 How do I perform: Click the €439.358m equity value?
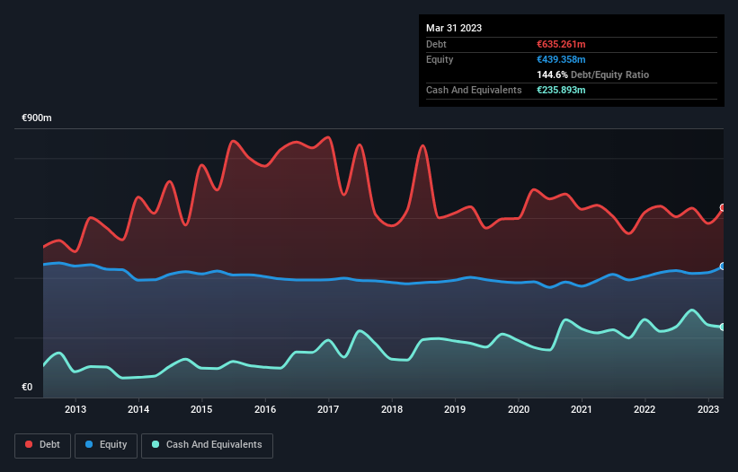click(x=561, y=59)
